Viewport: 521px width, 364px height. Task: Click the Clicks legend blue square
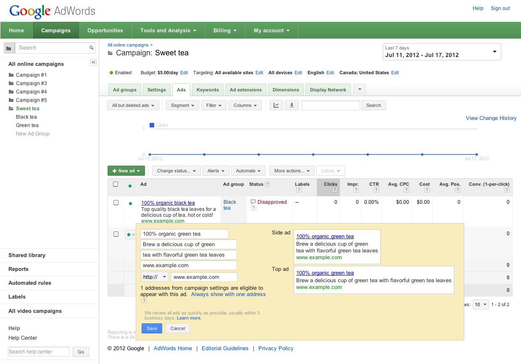click(152, 125)
